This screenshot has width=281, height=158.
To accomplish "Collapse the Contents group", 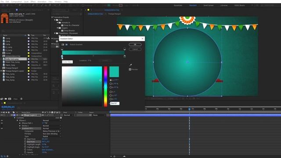I will (14, 118).
